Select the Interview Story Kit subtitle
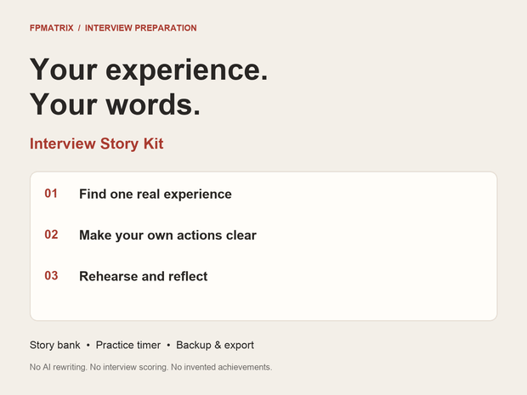This screenshot has height=395, width=527. tap(96, 144)
